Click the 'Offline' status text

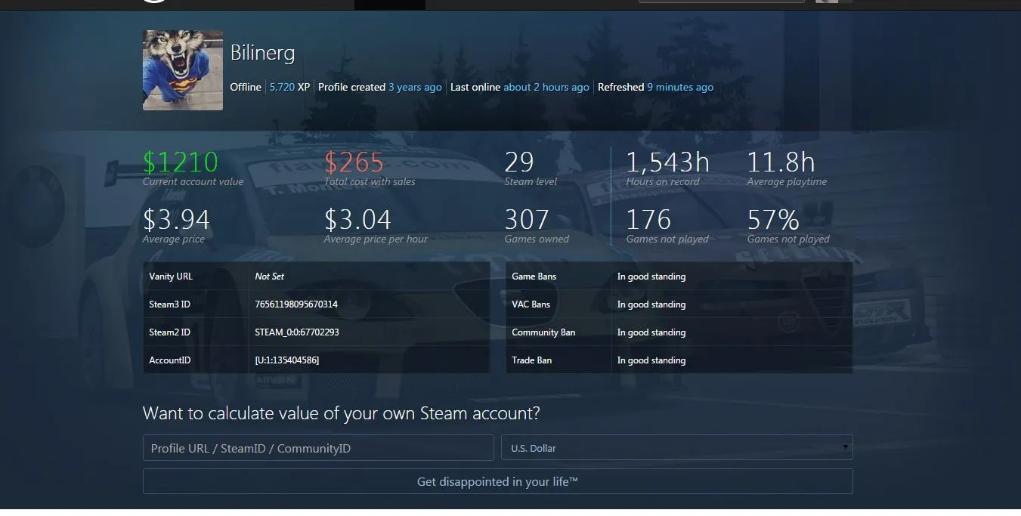[246, 87]
